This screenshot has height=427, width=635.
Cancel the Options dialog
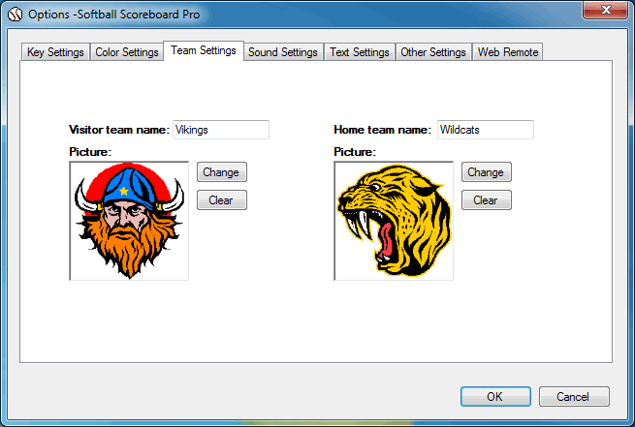574,396
